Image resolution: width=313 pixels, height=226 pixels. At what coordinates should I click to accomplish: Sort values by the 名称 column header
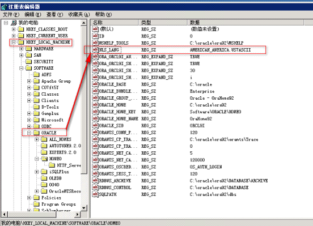[x=115, y=22]
